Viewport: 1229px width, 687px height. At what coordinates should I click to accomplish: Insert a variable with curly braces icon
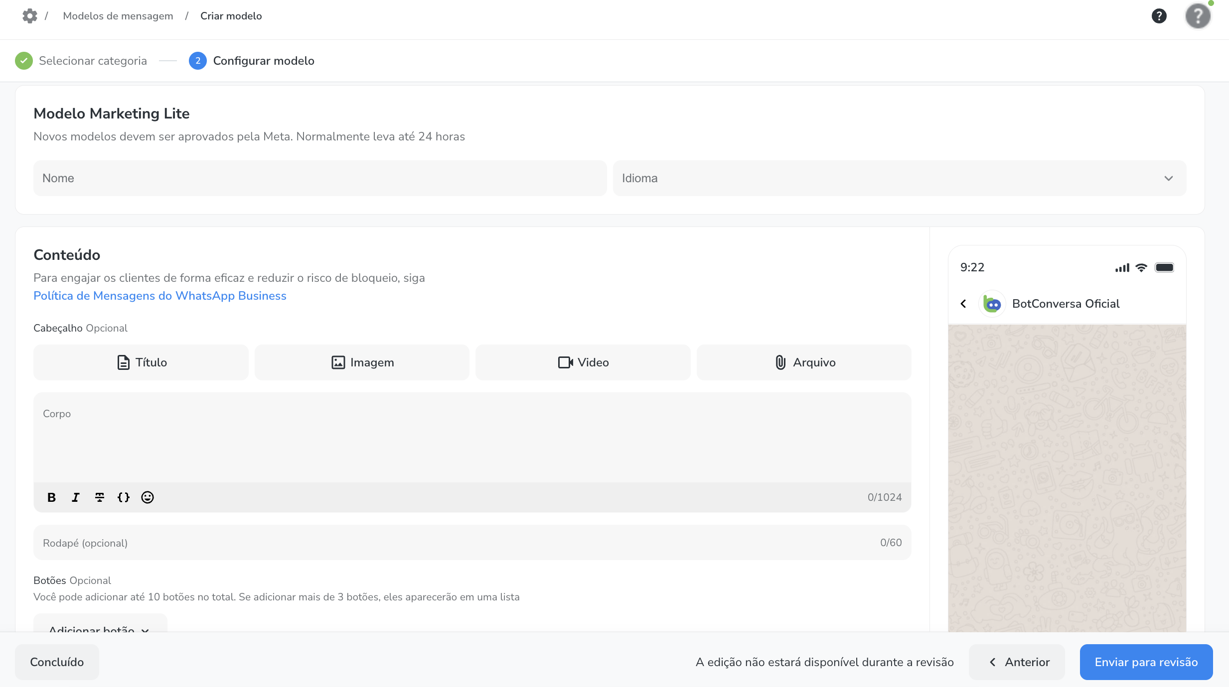click(124, 497)
